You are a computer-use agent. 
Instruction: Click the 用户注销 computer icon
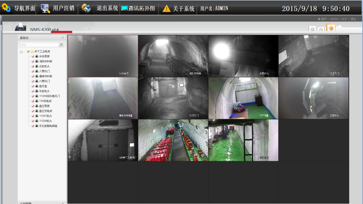45,8
